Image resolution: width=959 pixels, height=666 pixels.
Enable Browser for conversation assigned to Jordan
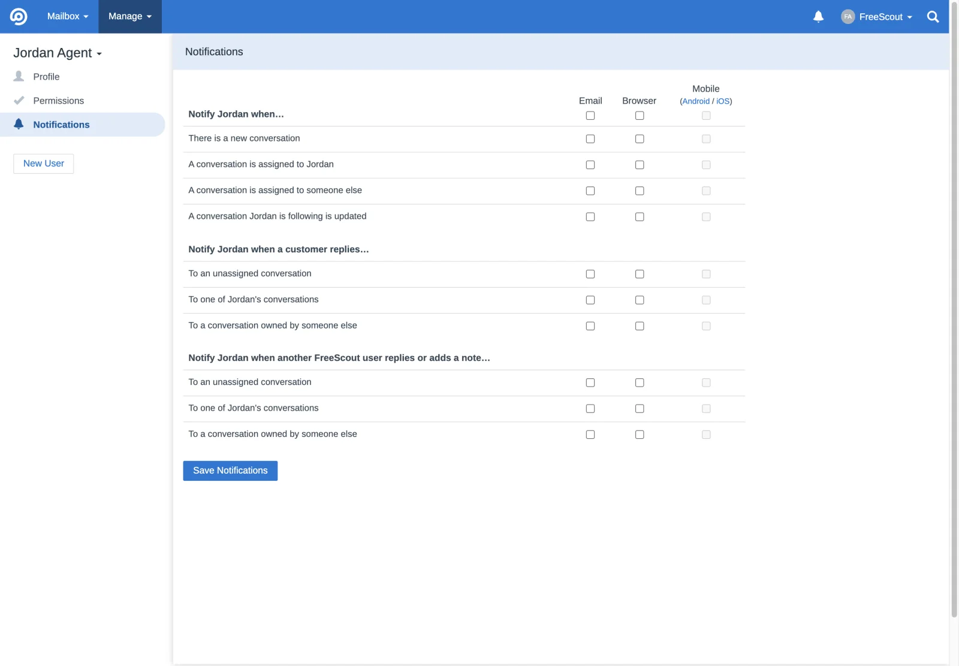point(640,165)
